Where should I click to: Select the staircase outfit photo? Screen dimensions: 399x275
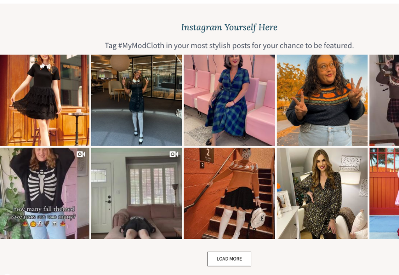(x=229, y=193)
